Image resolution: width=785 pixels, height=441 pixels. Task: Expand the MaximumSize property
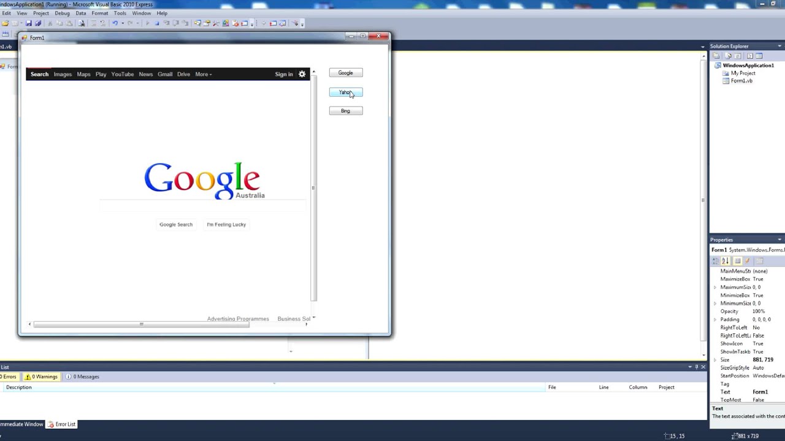715,287
